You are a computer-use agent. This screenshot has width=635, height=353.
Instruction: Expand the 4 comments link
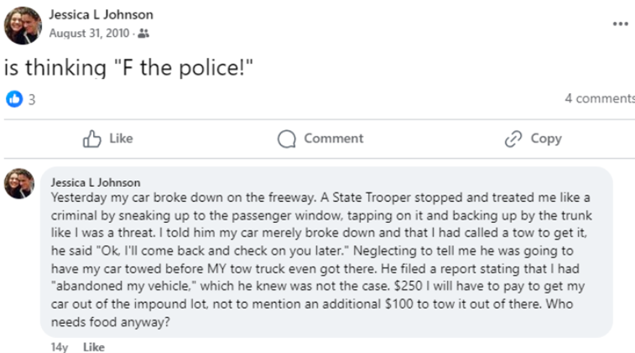599,99
